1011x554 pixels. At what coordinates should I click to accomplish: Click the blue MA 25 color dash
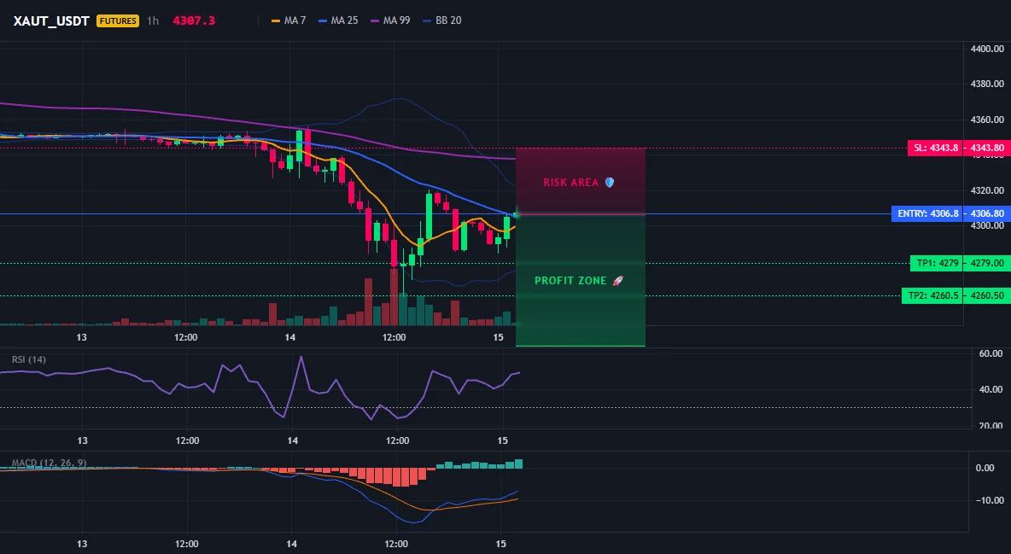pos(323,20)
